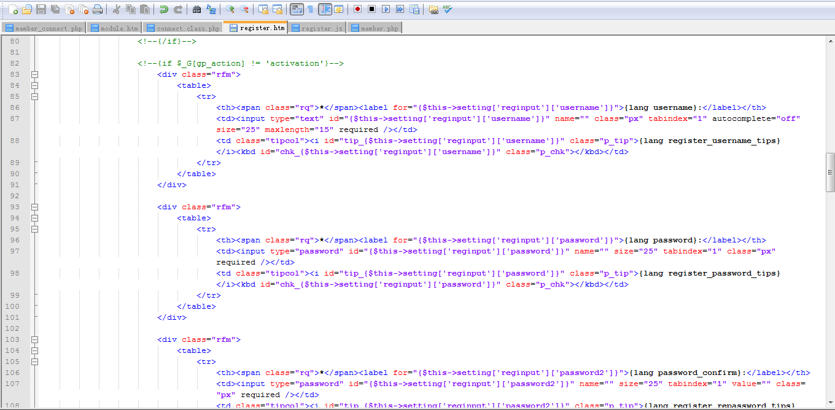The height and width of the screenshot is (410, 835).
Task: Click the Save file toolbar icon
Action: tap(41, 9)
